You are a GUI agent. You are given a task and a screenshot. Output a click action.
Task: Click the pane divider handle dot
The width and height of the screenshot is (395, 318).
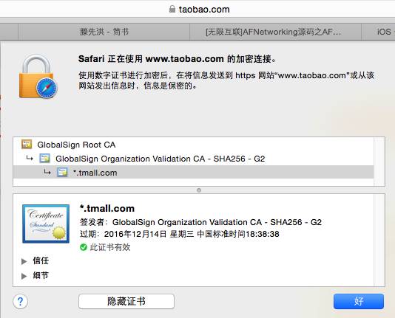coord(199,190)
